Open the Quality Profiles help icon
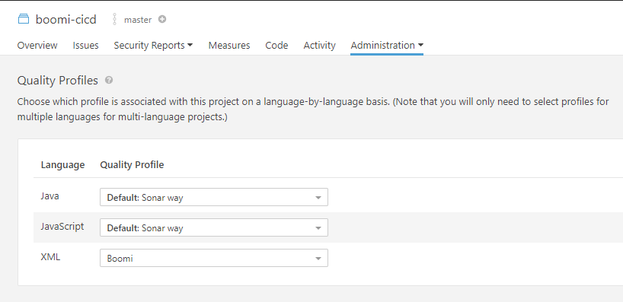 (x=109, y=80)
